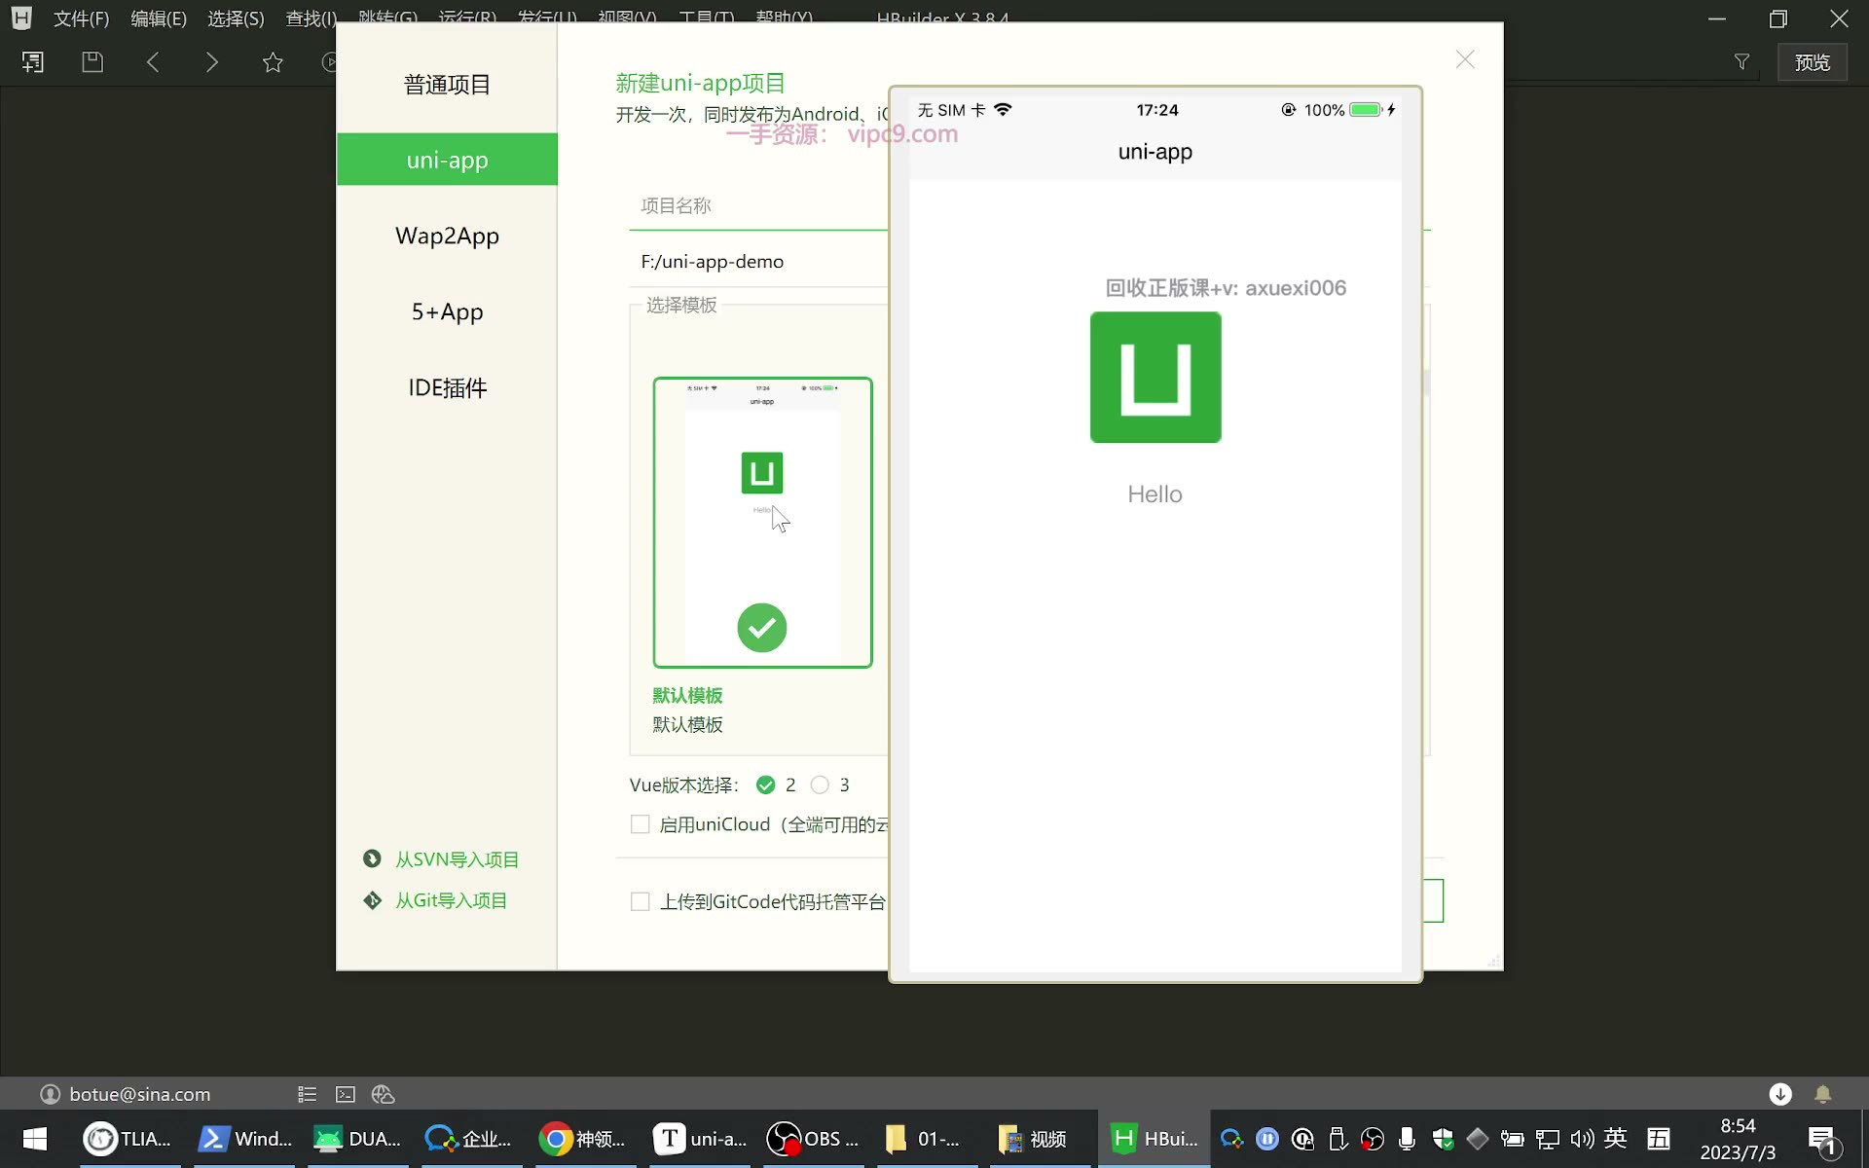1869x1168 pixels.
Task: Open the 选择(S) menu
Action: pos(236,18)
